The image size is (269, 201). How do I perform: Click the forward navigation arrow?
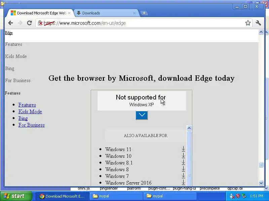tap(20, 23)
